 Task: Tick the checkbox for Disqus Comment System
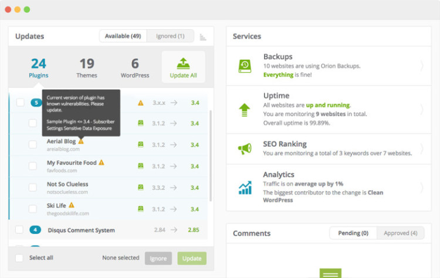tap(19, 230)
